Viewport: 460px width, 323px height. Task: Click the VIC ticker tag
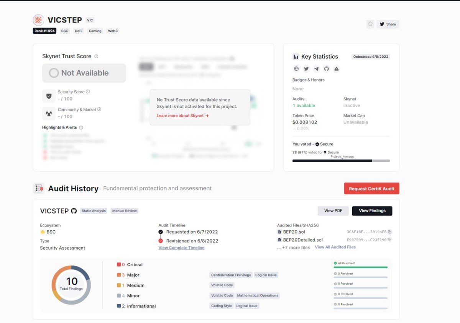[90, 20]
